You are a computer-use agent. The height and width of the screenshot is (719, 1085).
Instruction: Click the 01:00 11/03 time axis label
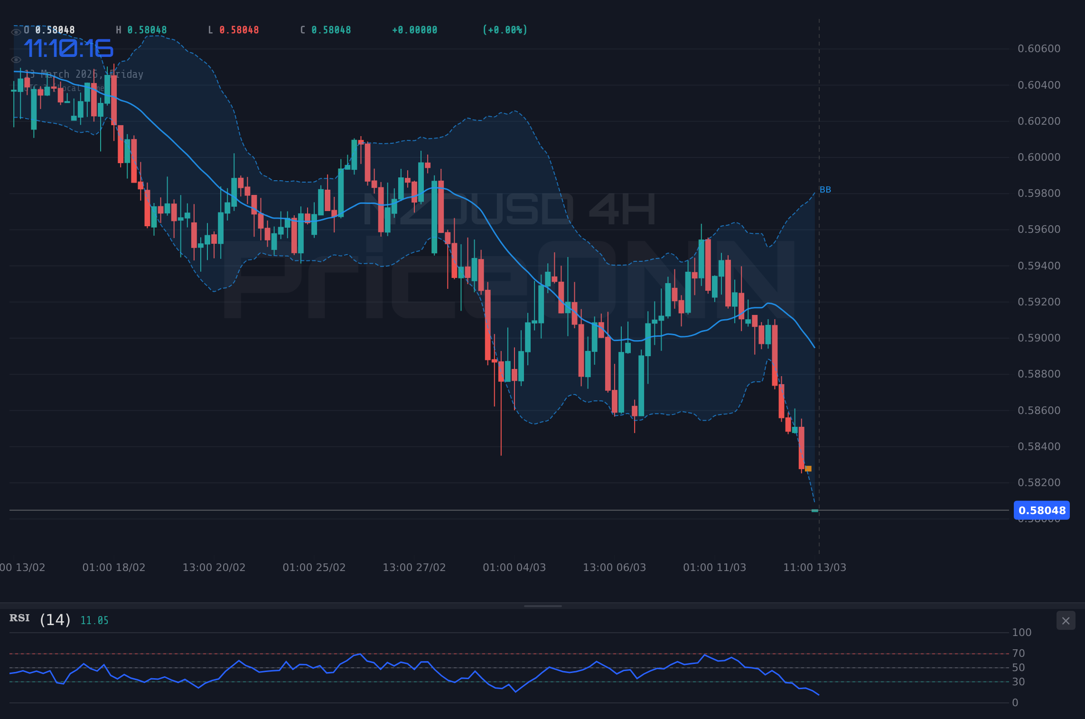coord(715,568)
